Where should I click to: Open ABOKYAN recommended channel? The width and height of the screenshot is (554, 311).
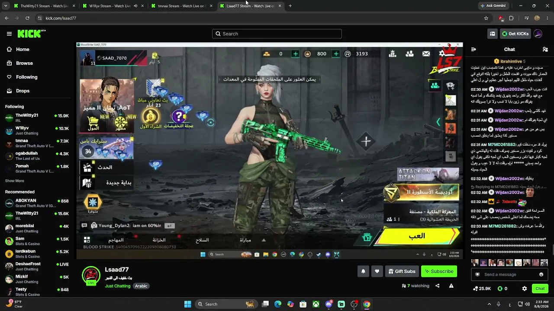(x=37, y=203)
